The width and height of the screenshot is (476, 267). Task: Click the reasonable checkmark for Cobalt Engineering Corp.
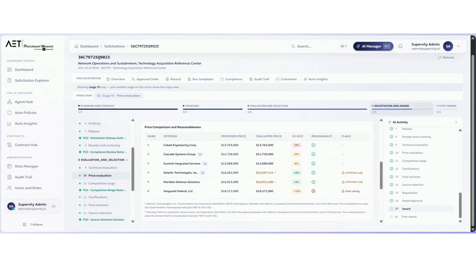(313, 145)
